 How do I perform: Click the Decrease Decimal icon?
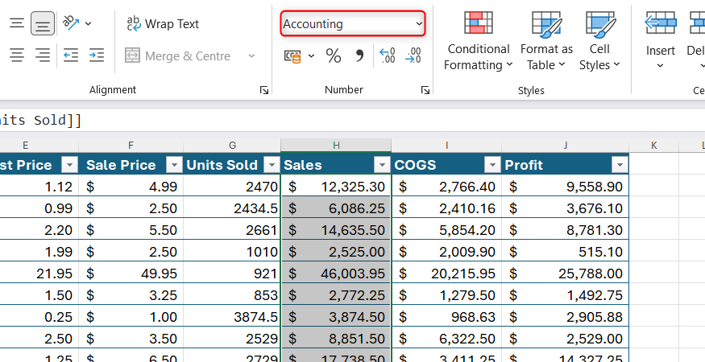click(x=413, y=56)
